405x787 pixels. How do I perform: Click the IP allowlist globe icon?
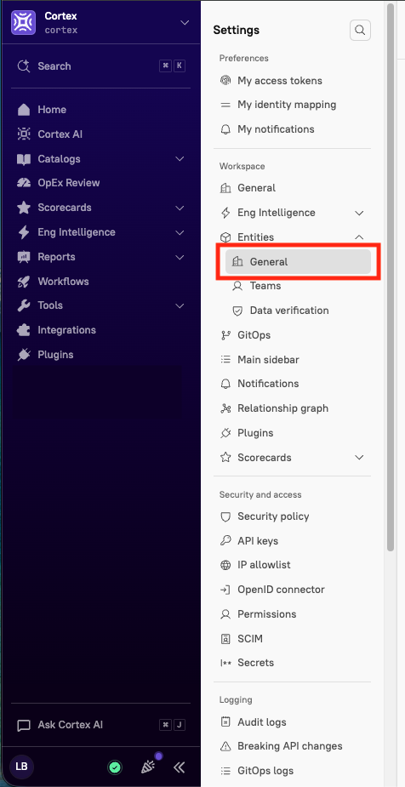pos(225,565)
